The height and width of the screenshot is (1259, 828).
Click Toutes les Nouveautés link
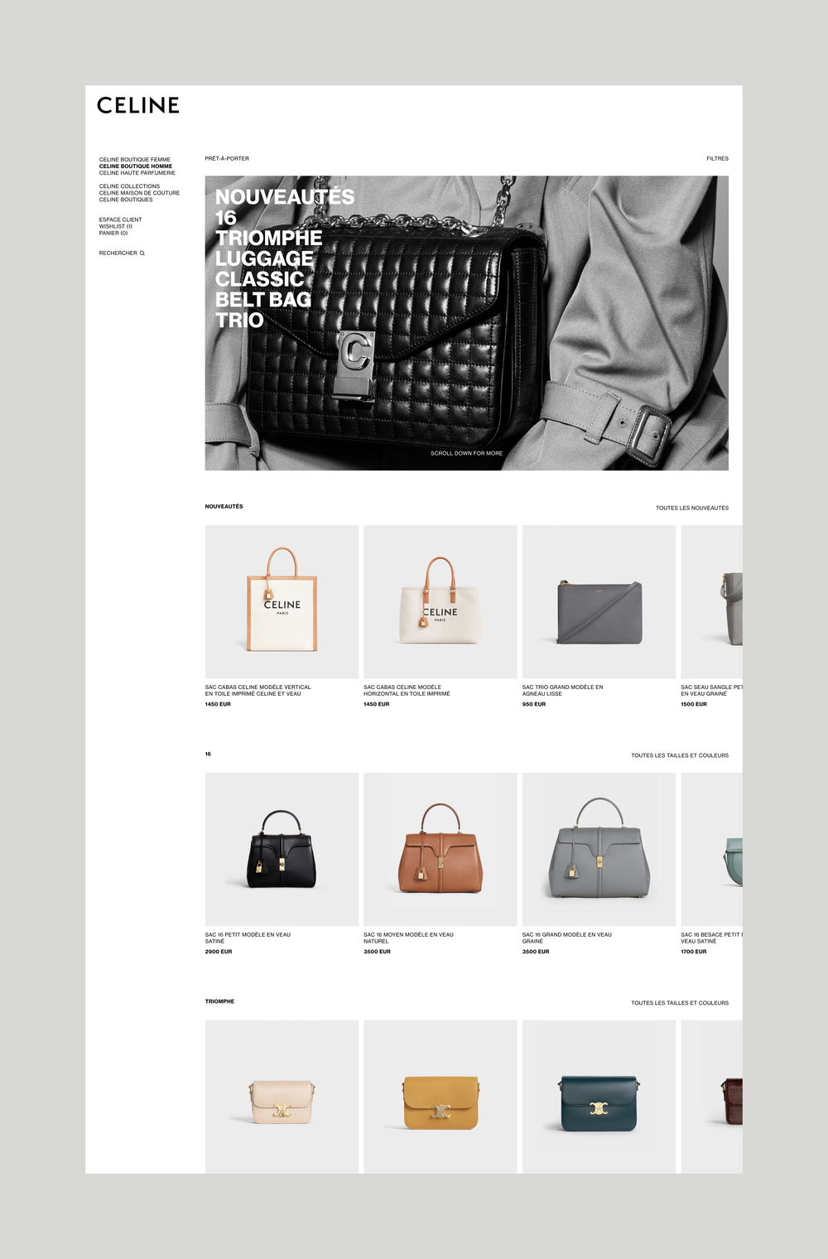pos(692,508)
